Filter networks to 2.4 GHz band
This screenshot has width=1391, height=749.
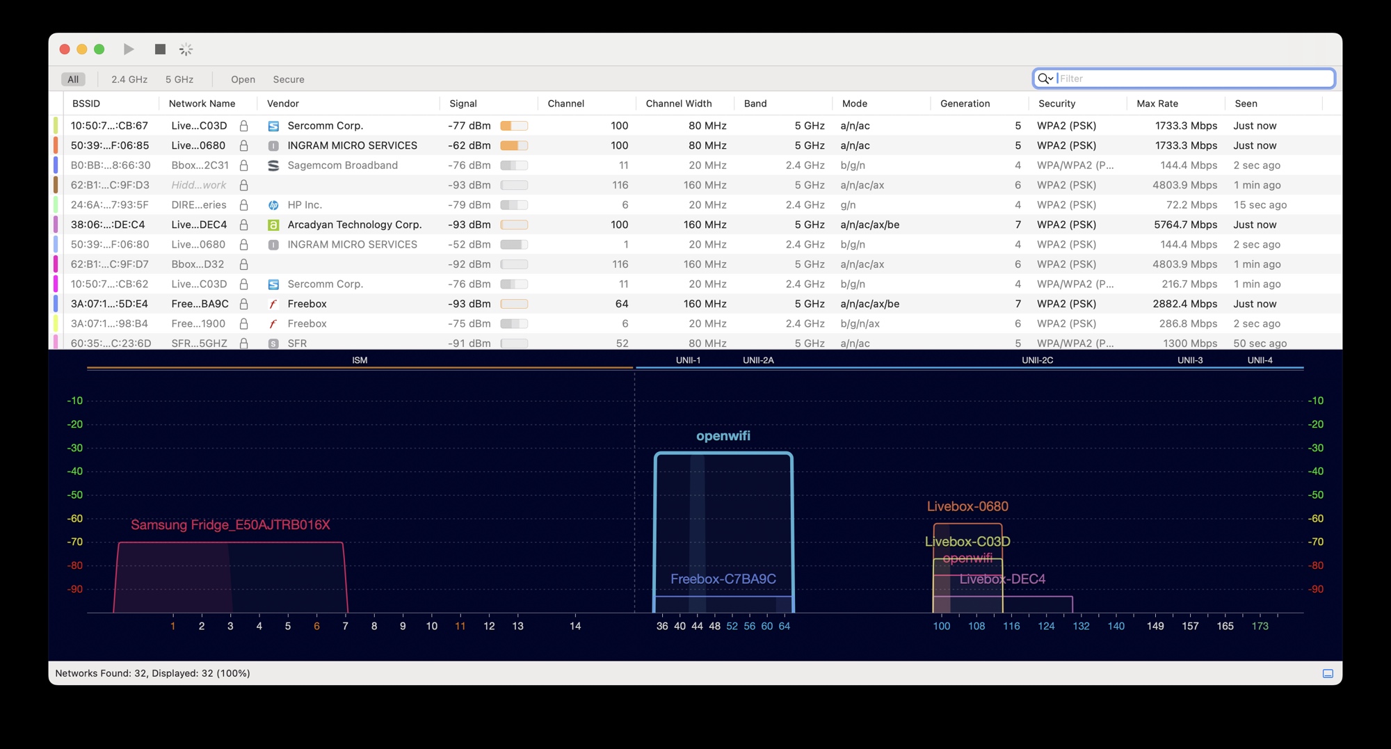pyautogui.click(x=129, y=79)
